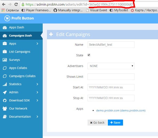Click the green SSL padlock icon
158x138 pixels.
[23, 4]
